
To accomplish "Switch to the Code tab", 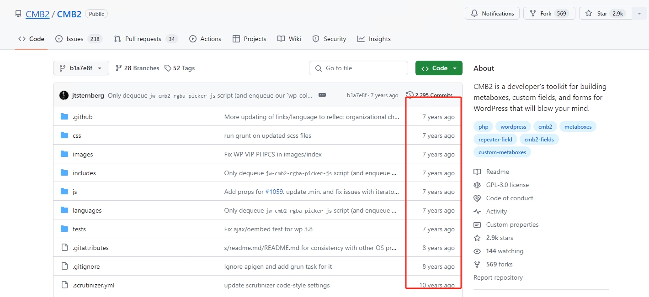I will coord(31,39).
